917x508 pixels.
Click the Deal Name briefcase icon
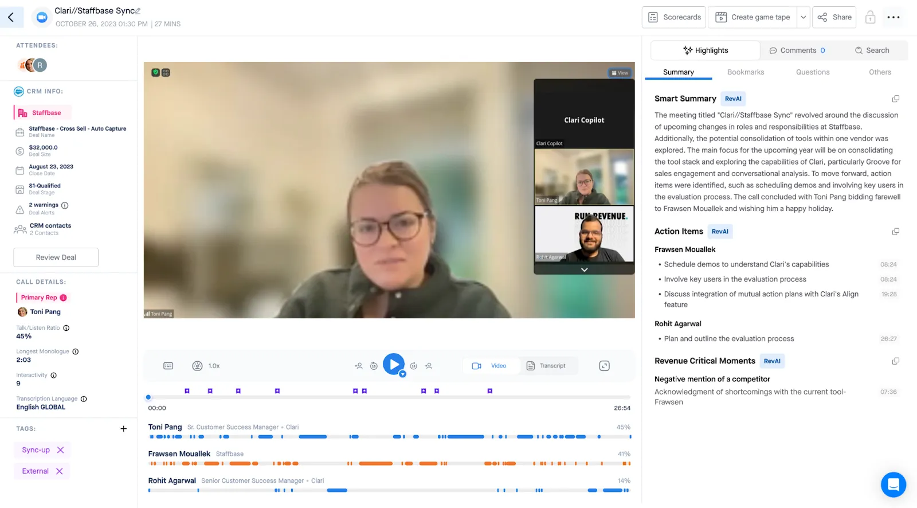click(x=19, y=132)
